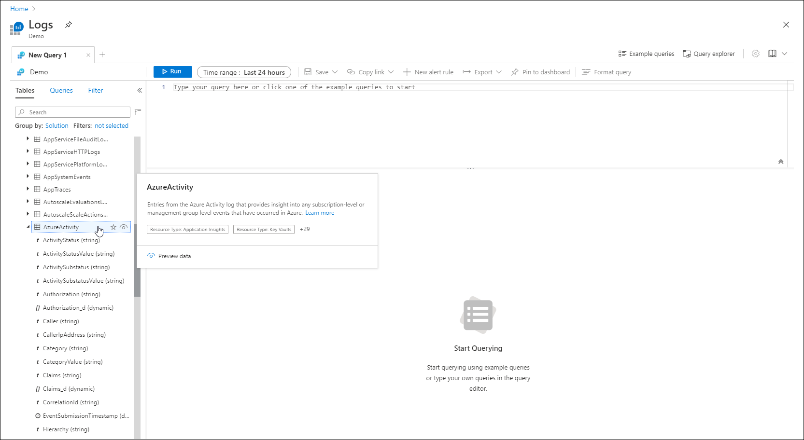Select the Hierarchy (string) column
The image size is (804, 440).
click(x=66, y=429)
